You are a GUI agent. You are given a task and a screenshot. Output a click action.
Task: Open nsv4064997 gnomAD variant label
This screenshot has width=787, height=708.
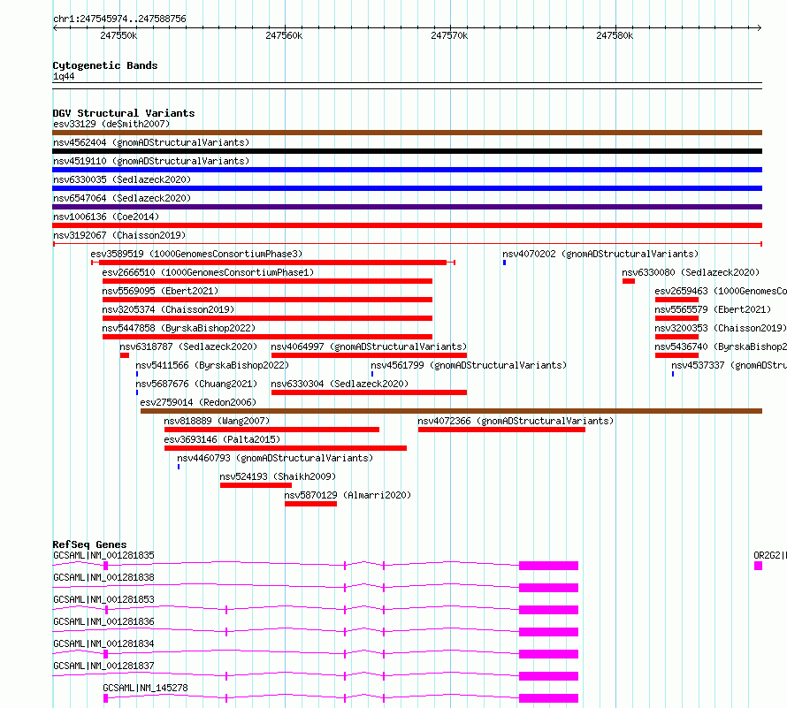(369, 346)
